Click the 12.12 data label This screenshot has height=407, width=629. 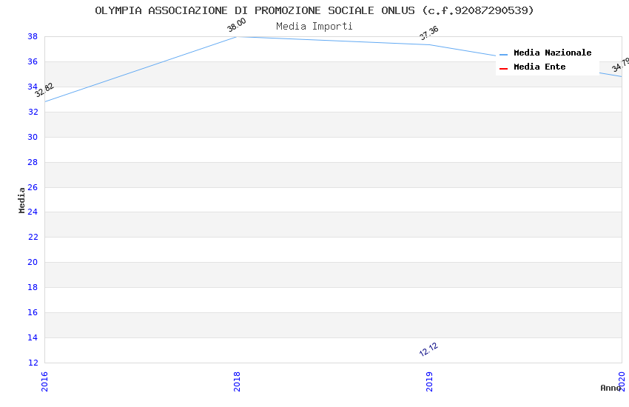click(428, 349)
